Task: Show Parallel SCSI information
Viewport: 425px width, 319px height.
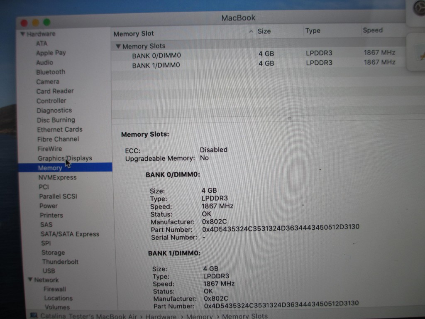Action: point(58,196)
